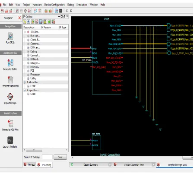Click the first IP Catalog toolbar icon
The image size is (194, 173).
click(x=25, y=22)
